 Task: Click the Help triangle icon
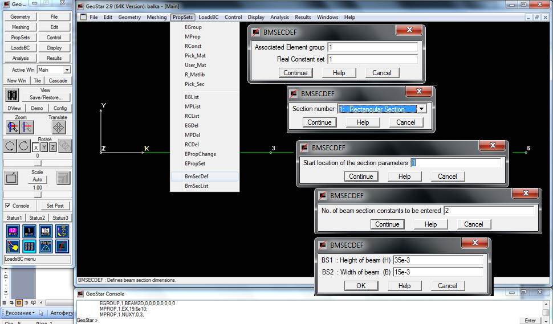point(46,246)
